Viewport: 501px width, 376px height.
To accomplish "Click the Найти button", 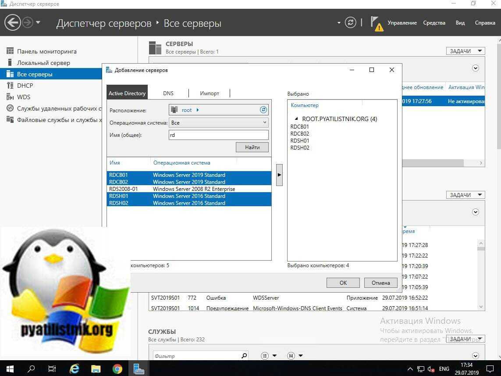I will pyautogui.click(x=252, y=147).
